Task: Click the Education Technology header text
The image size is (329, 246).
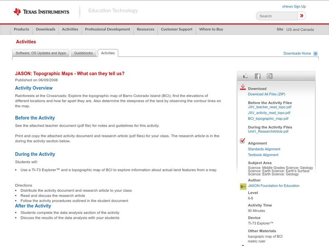Action: point(113,11)
